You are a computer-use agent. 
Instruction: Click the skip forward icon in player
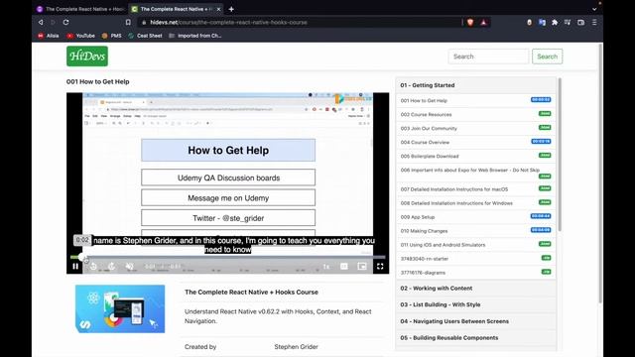(x=111, y=267)
